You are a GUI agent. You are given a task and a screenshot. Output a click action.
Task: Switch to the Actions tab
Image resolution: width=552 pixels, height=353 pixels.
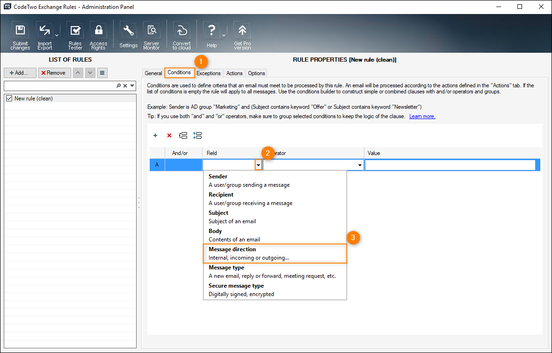tap(234, 73)
